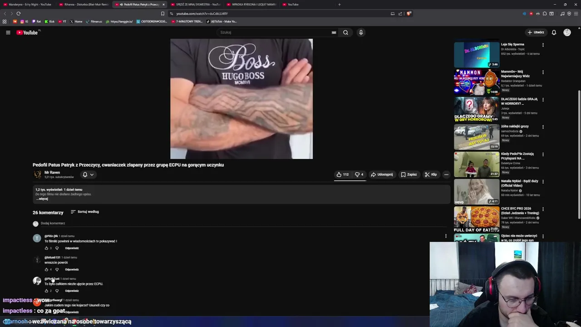Open the 'żółte naklejki grozy' thumbnail
The width and height of the screenshot is (581, 327).
[x=477, y=137]
